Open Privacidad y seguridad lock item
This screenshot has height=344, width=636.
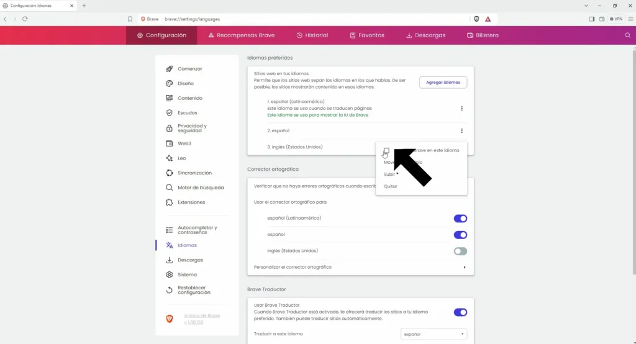pos(187,128)
